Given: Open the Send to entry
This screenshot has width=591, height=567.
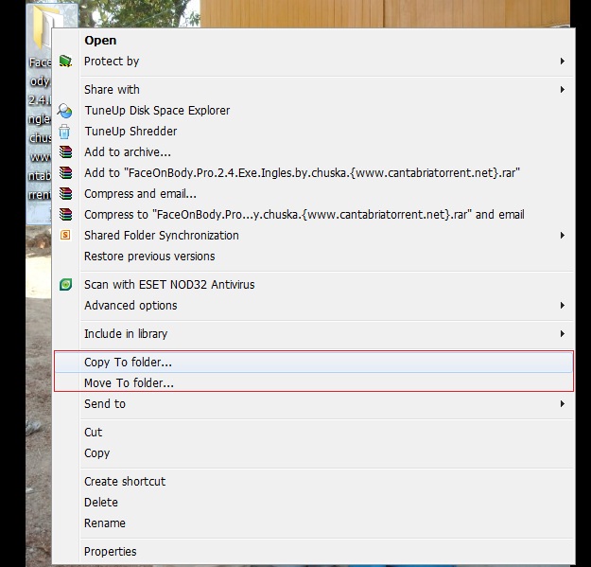Looking at the screenshot, I should click(314, 404).
